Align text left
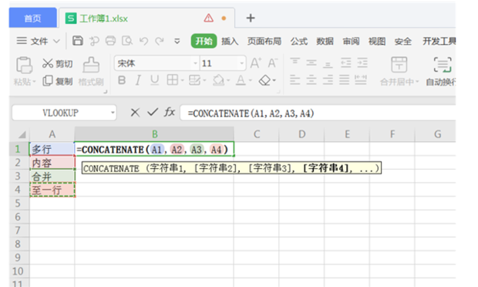 [295, 80]
